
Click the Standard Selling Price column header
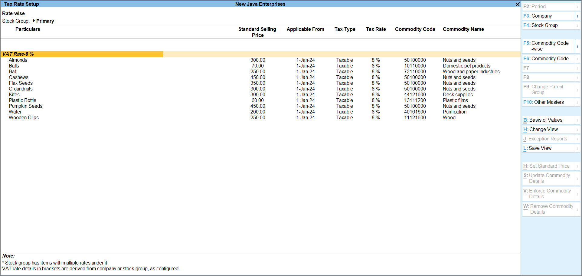coord(257,32)
